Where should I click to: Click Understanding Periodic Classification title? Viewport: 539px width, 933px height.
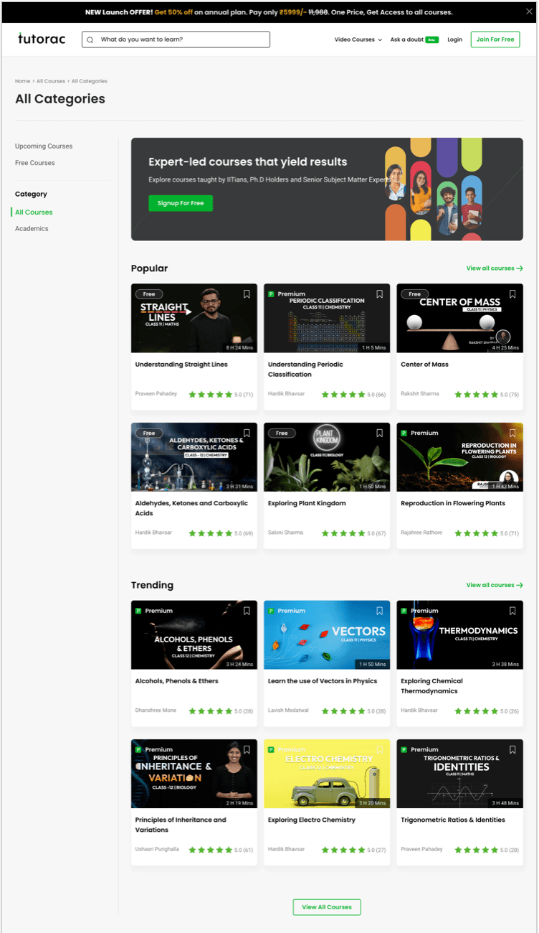pos(305,370)
